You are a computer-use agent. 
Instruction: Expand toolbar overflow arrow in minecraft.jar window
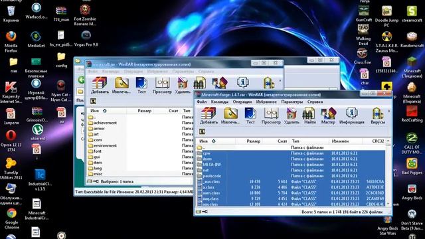pos(280,80)
